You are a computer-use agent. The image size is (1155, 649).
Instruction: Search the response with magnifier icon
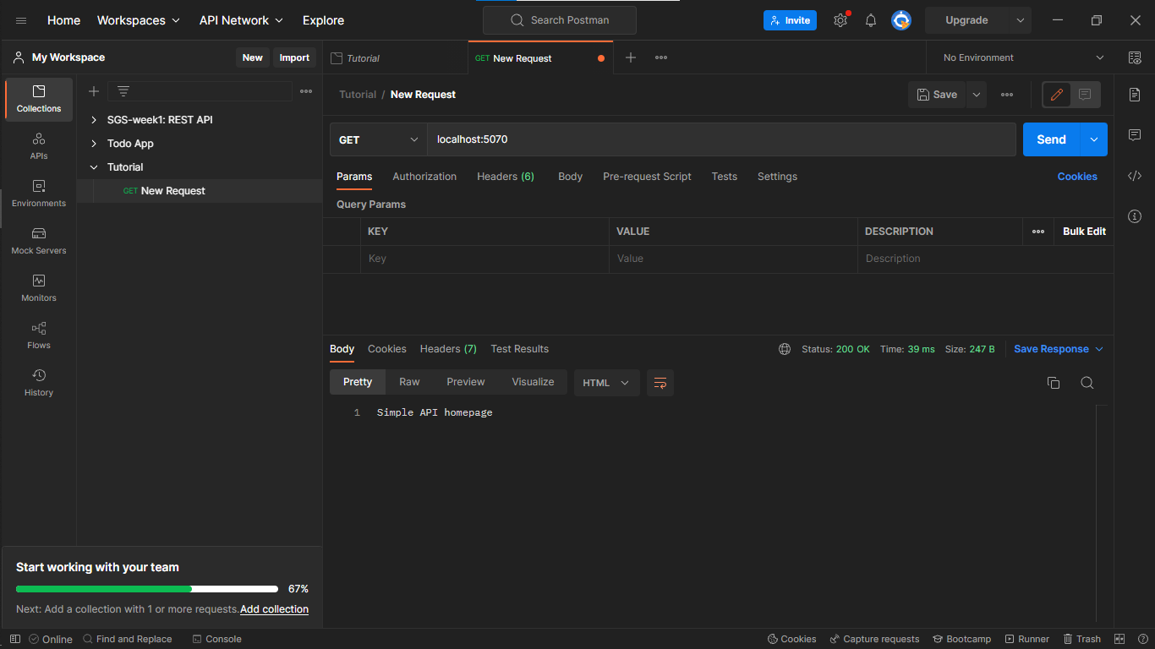pos(1087,383)
